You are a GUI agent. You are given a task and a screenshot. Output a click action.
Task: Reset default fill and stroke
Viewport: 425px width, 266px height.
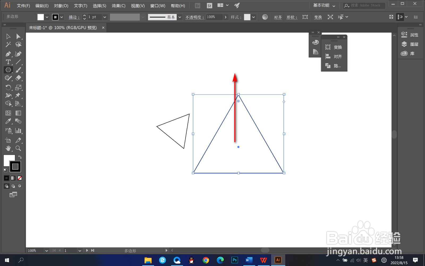(x=5, y=170)
